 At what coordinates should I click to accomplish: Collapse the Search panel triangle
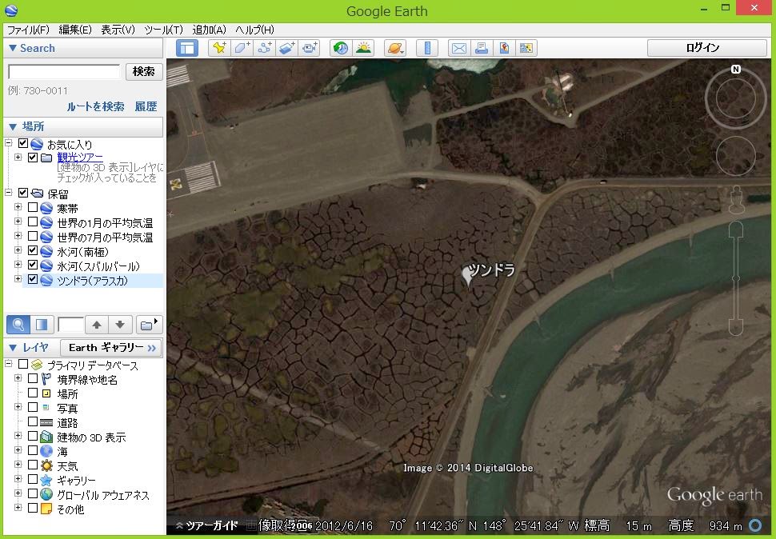(13, 48)
